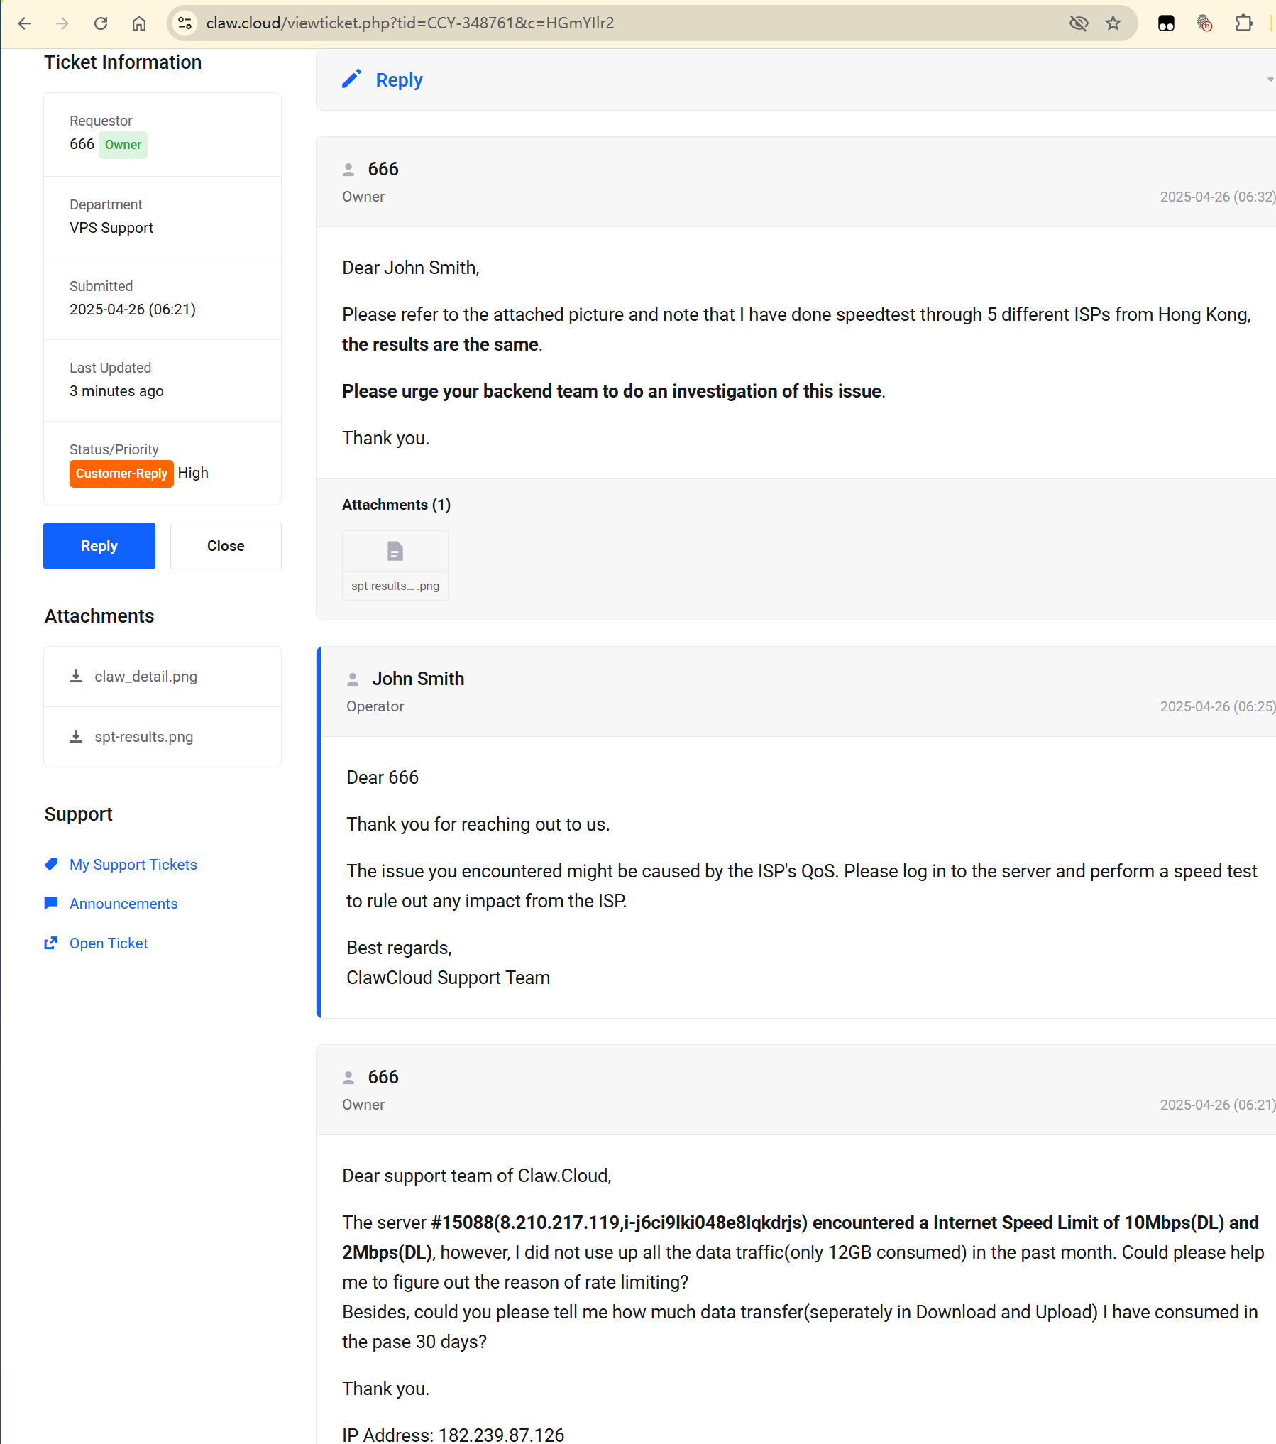Image resolution: width=1276 pixels, height=1444 pixels.
Task: Click the extensions puzzle icon
Action: 1244,23
